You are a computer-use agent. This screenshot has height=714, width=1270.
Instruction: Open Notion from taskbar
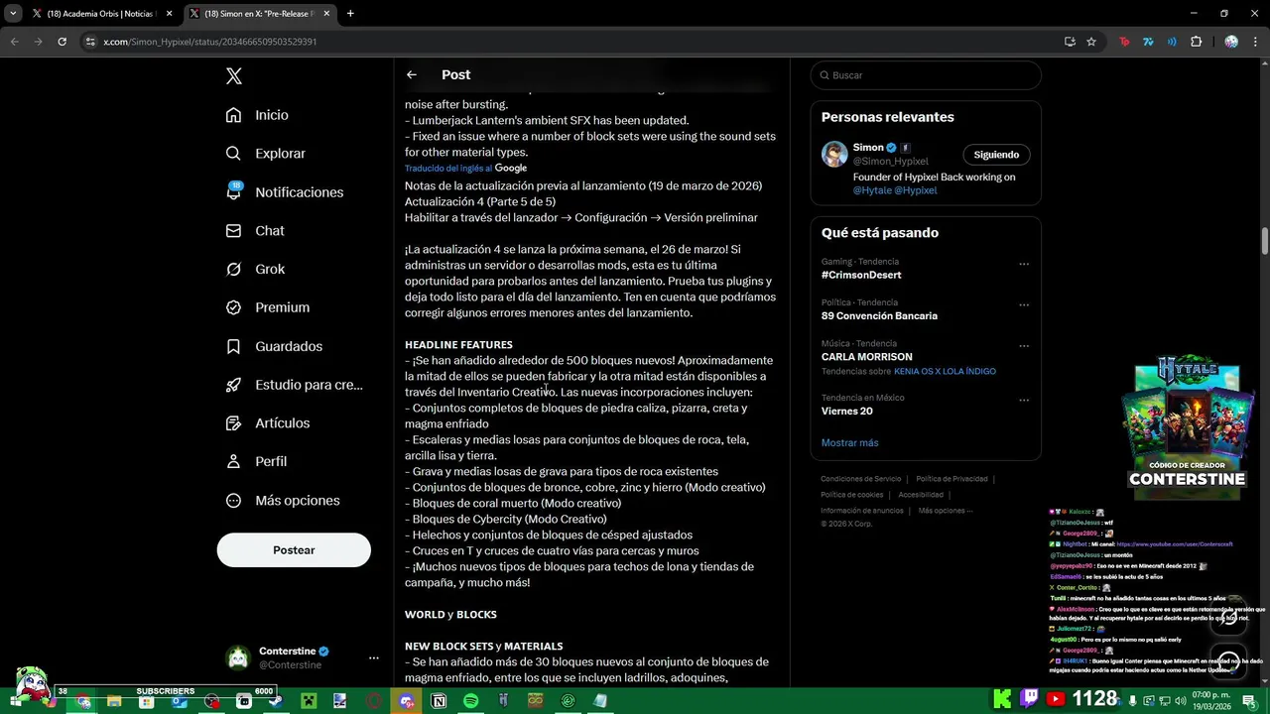click(439, 701)
